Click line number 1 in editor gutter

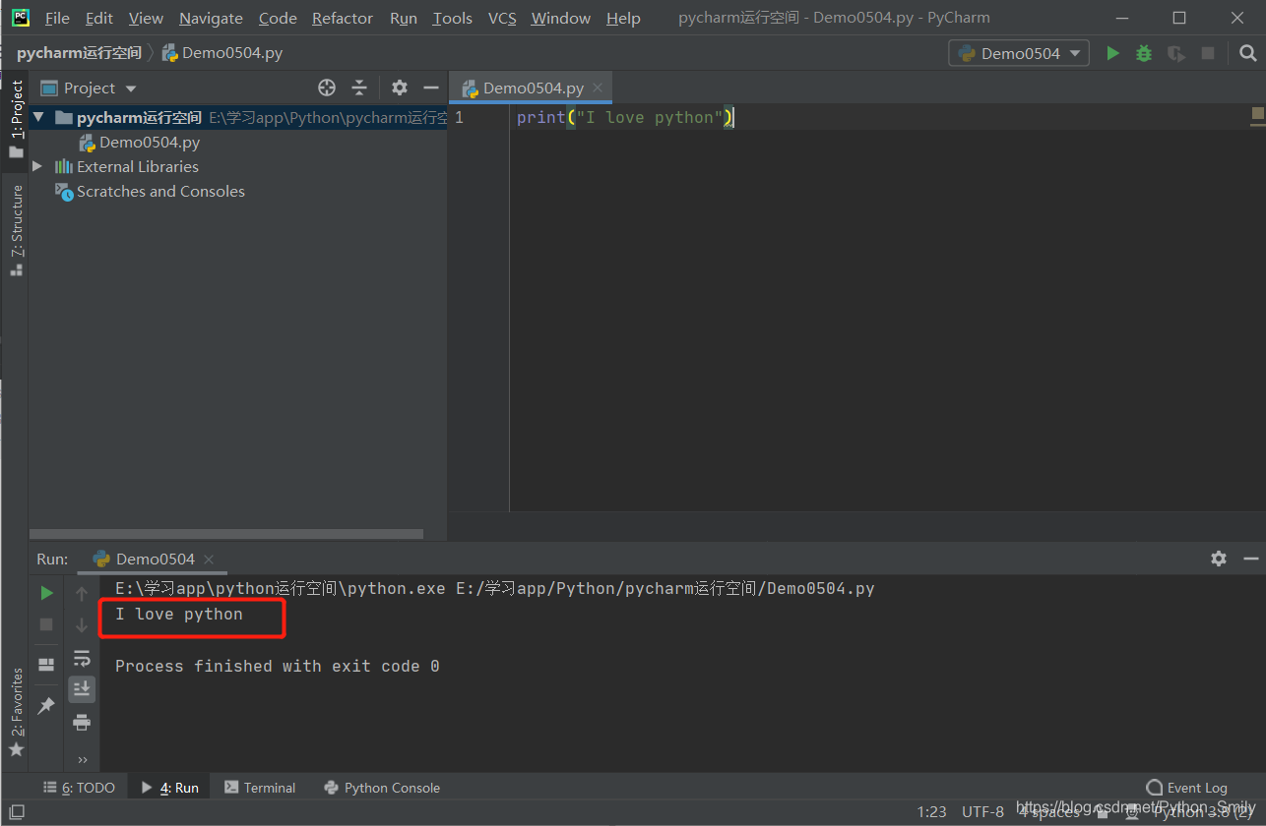[459, 117]
